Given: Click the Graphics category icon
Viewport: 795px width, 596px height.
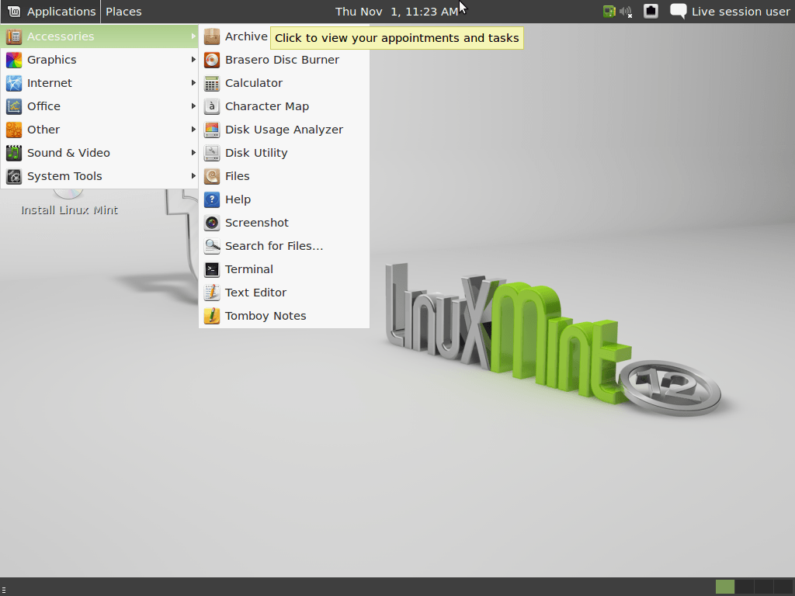Looking at the screenshot, I should point(14,60).
